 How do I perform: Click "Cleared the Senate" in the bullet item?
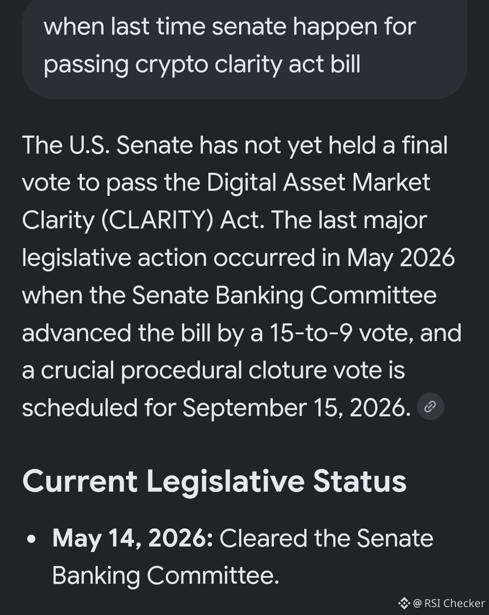326,539
